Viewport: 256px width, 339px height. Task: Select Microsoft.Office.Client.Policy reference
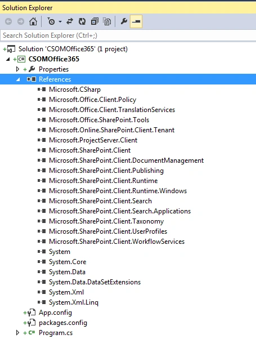(x=92, y=100)
